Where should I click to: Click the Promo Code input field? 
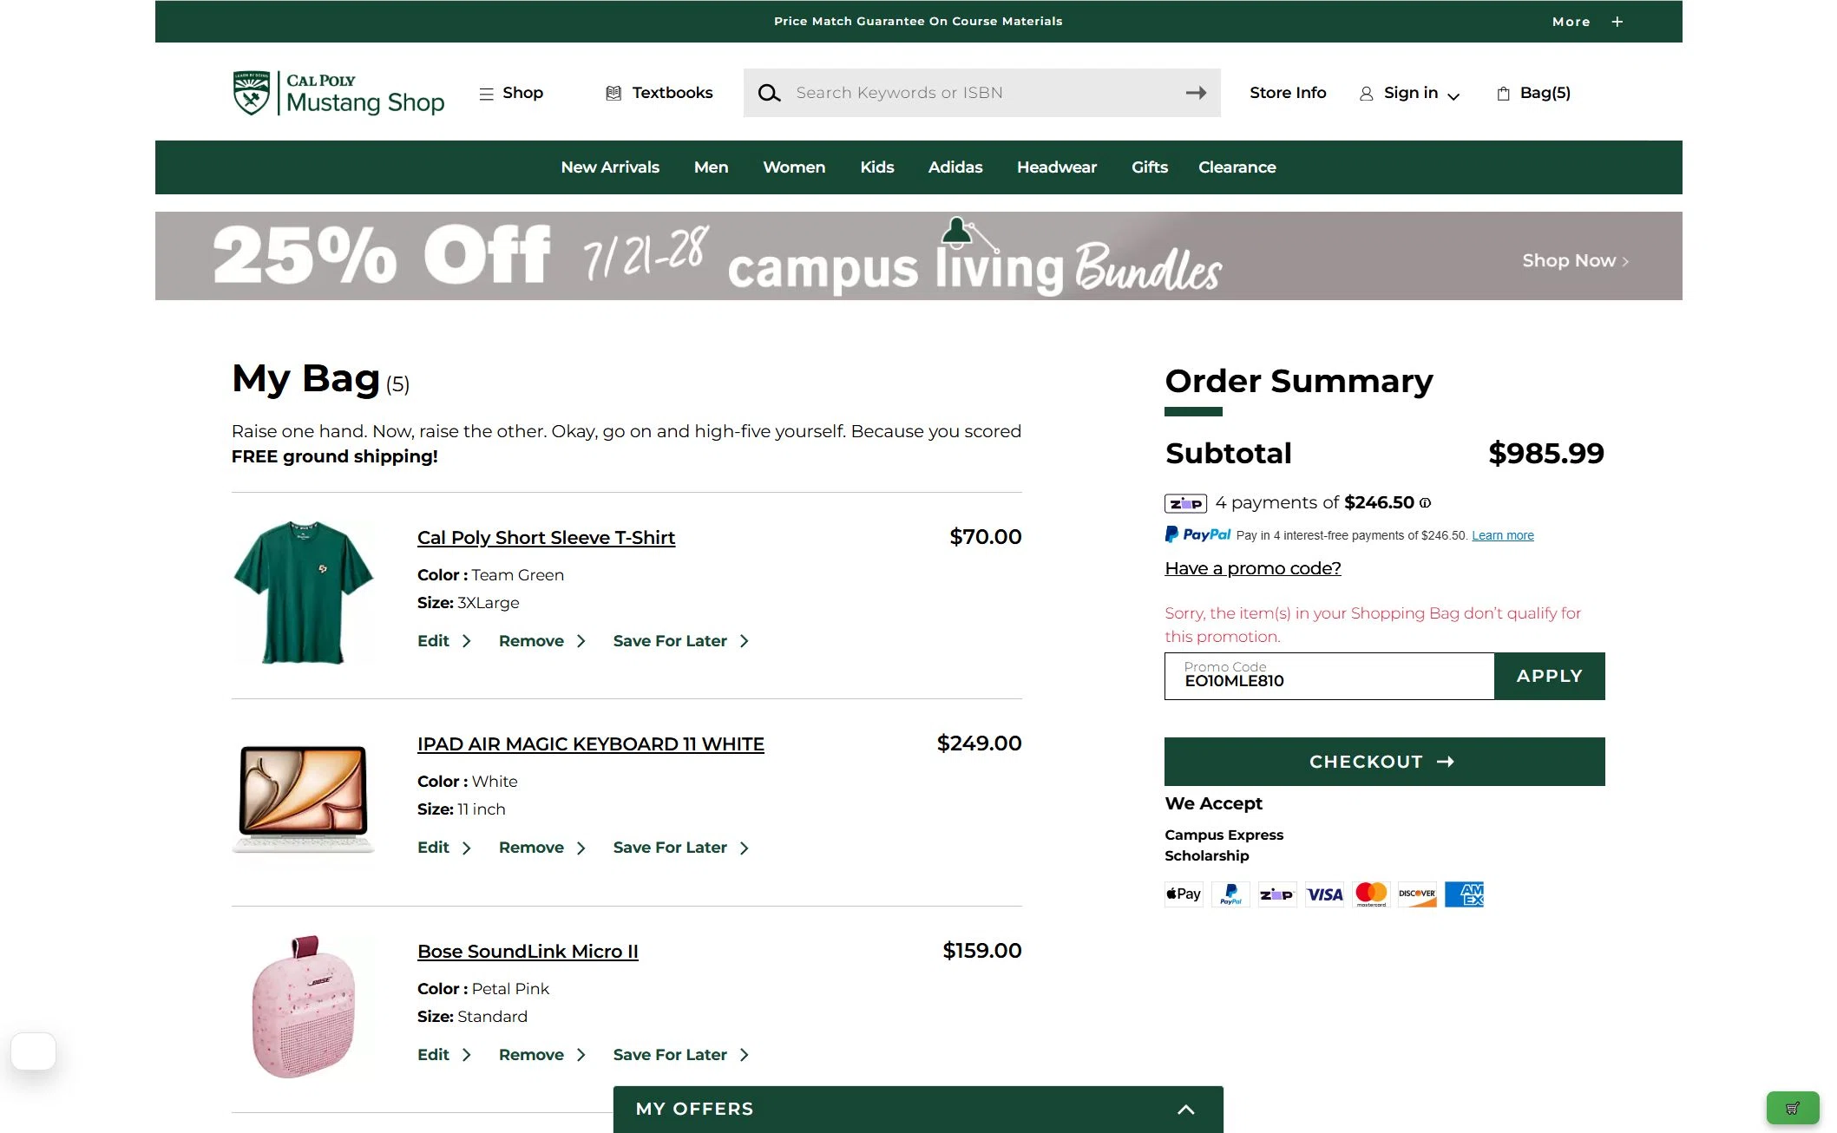click(x=1329, y=676)
